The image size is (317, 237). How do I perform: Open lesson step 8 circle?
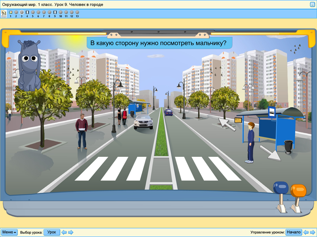coord(49,12)
